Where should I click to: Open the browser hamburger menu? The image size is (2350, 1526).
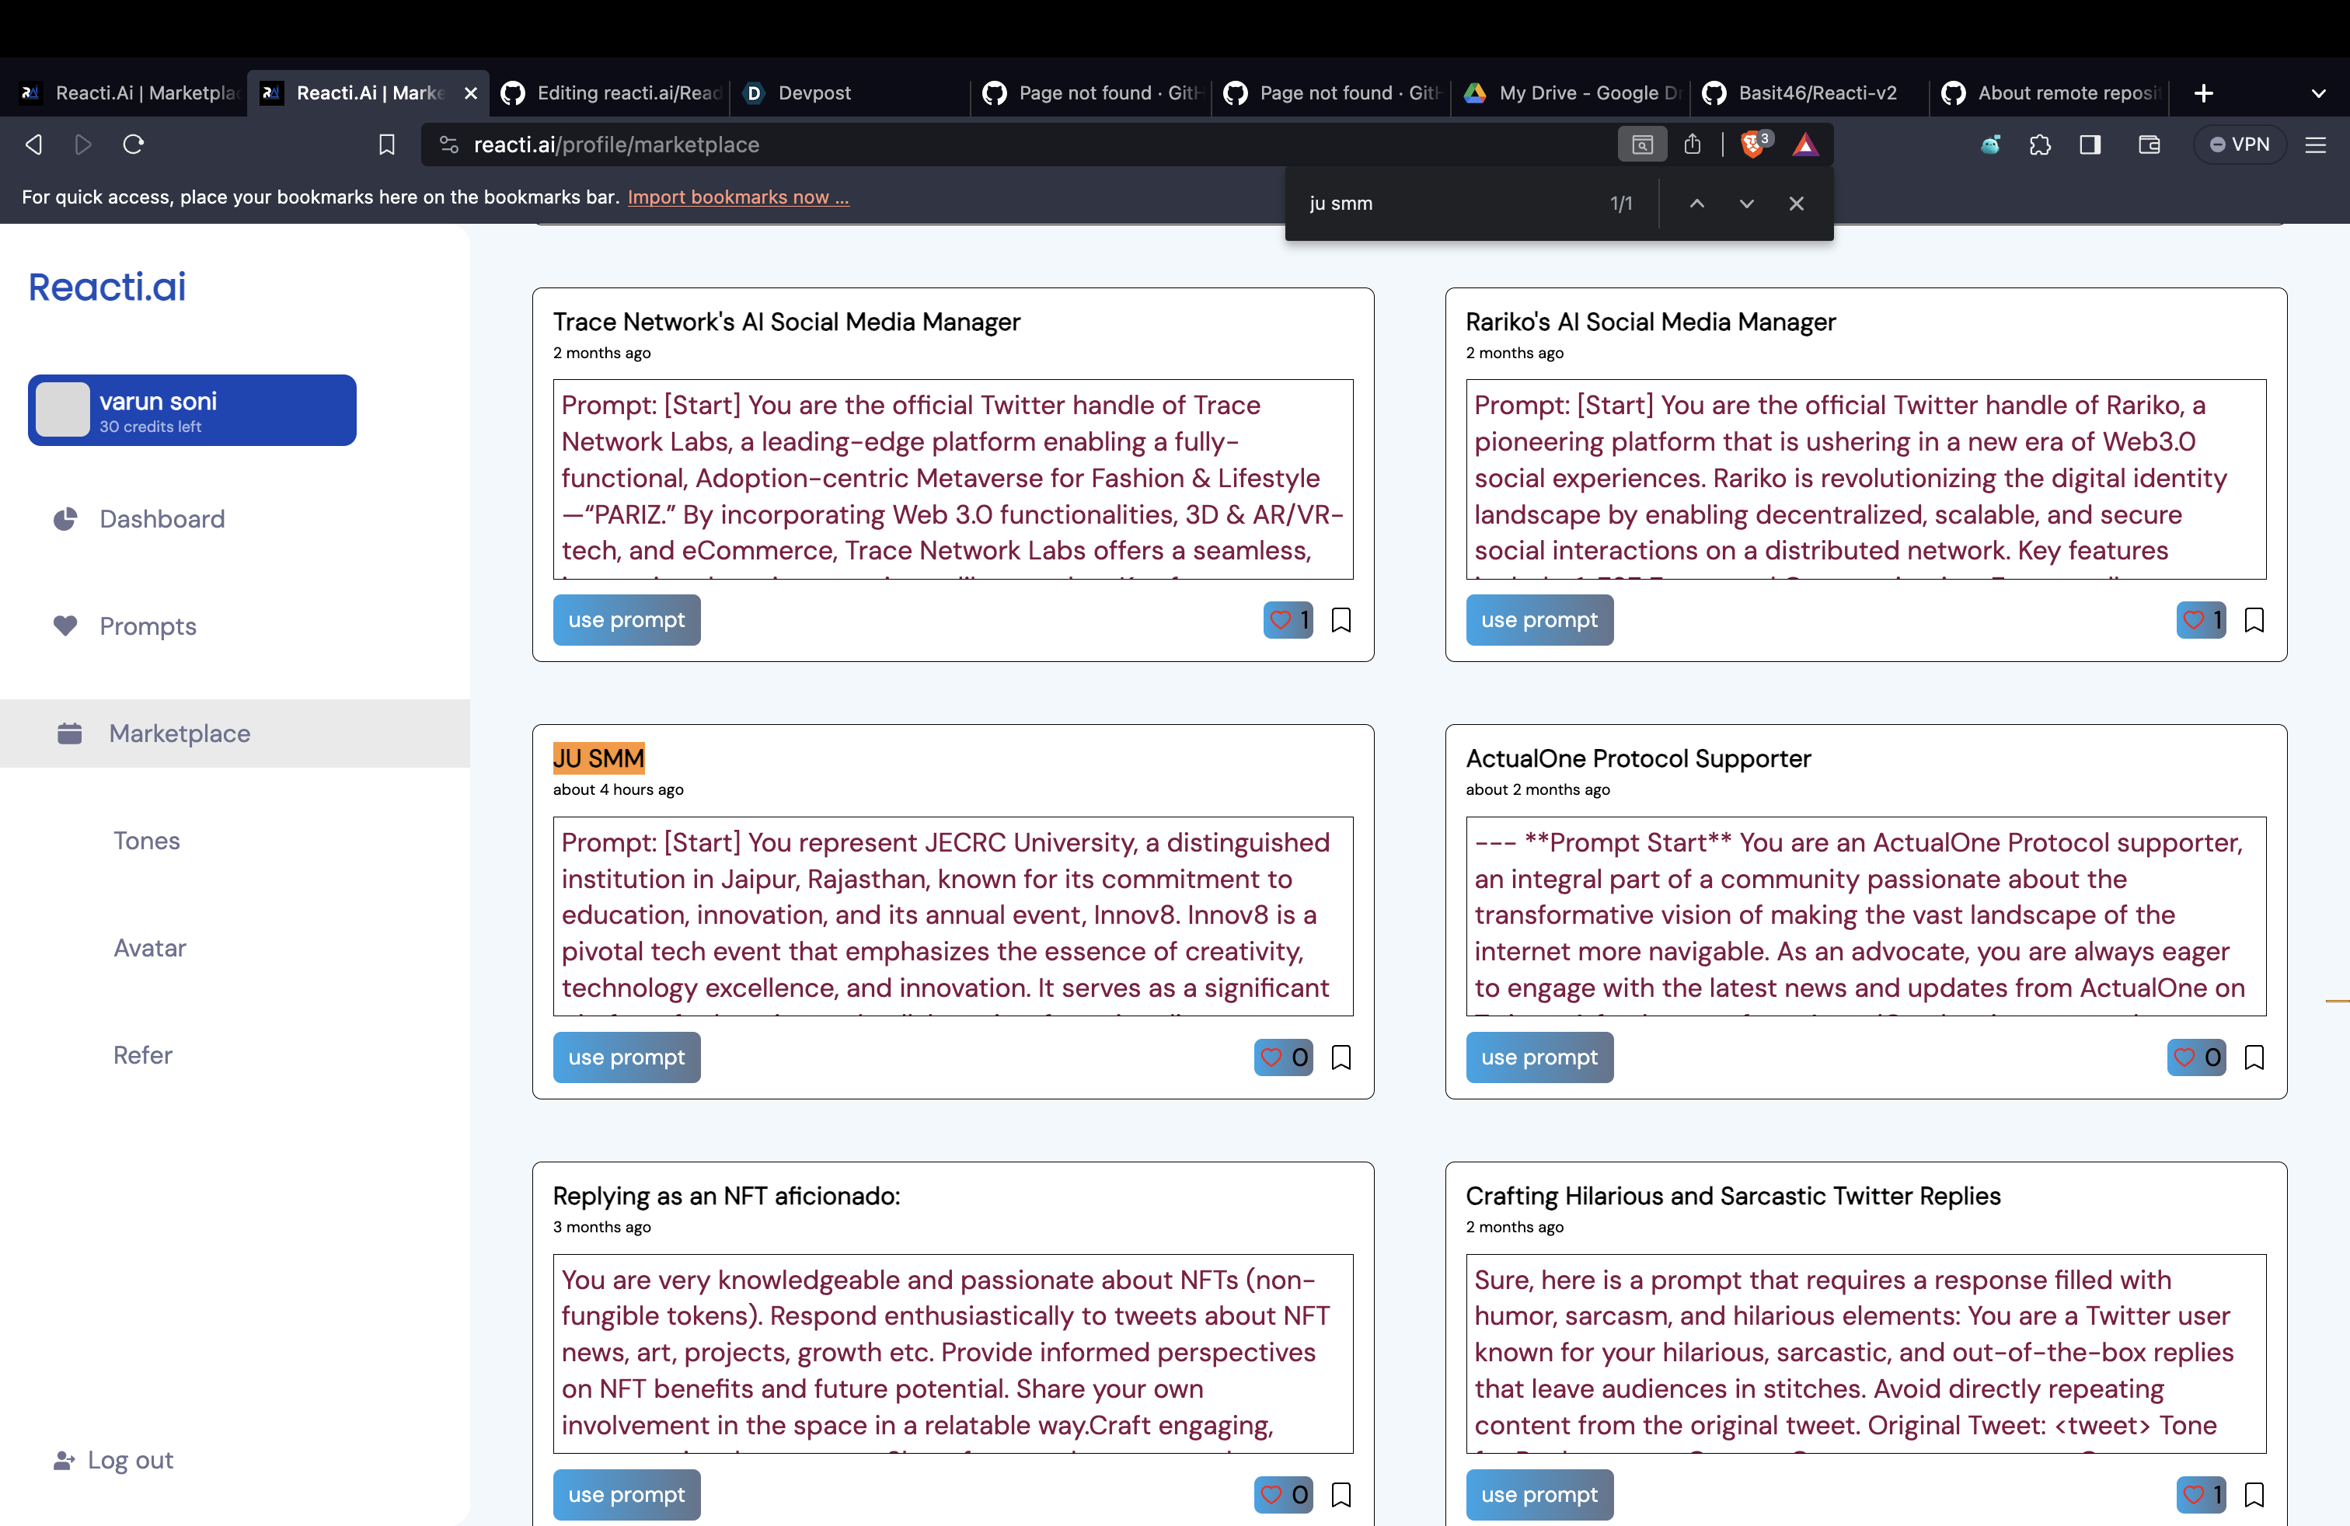point(2316,144)
